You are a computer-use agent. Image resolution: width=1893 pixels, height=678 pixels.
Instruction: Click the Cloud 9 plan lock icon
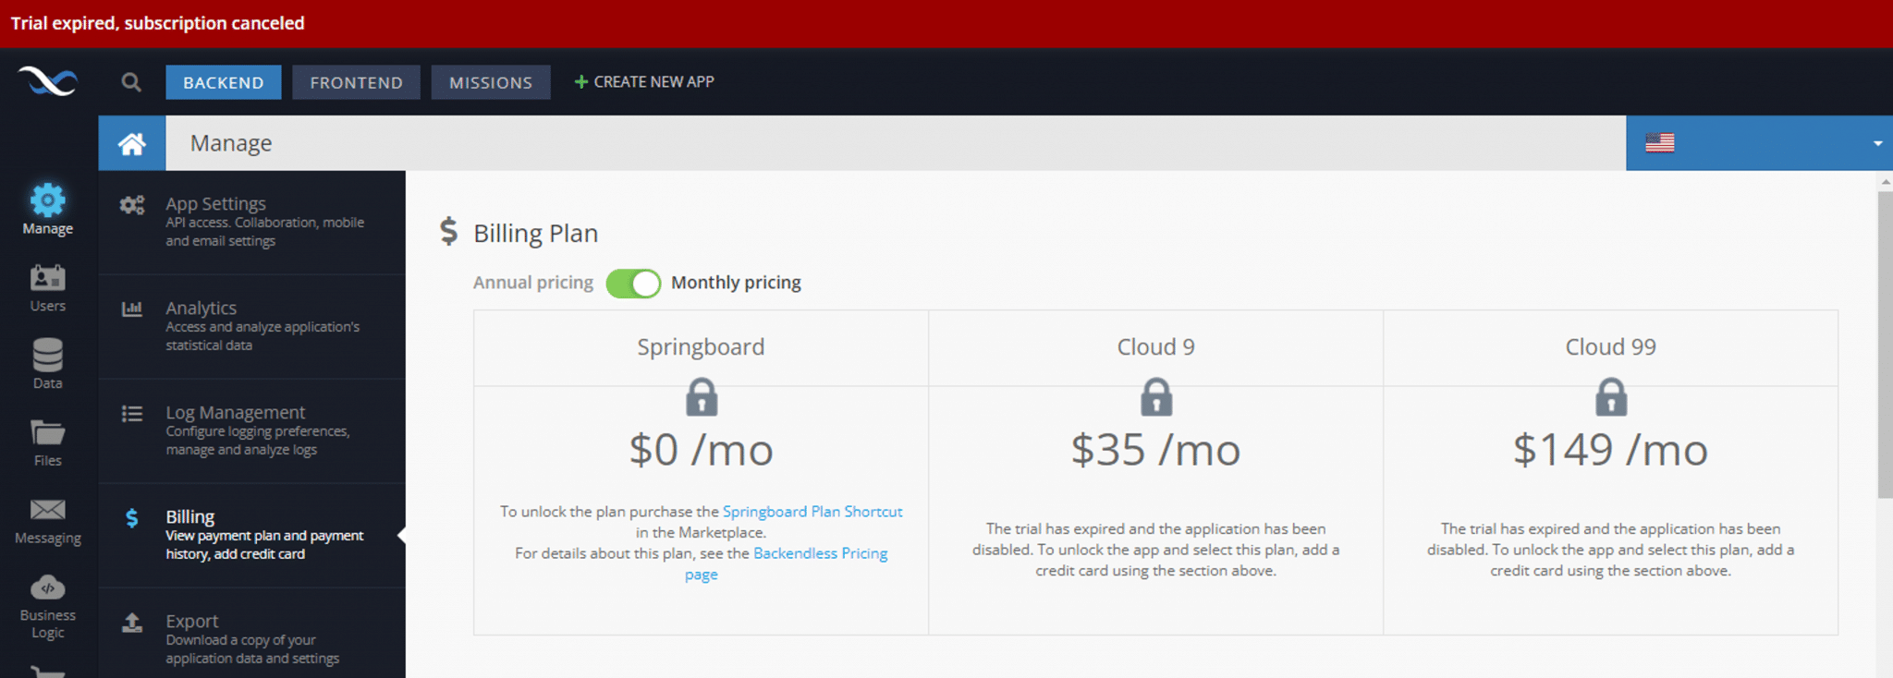[1156, 397]
